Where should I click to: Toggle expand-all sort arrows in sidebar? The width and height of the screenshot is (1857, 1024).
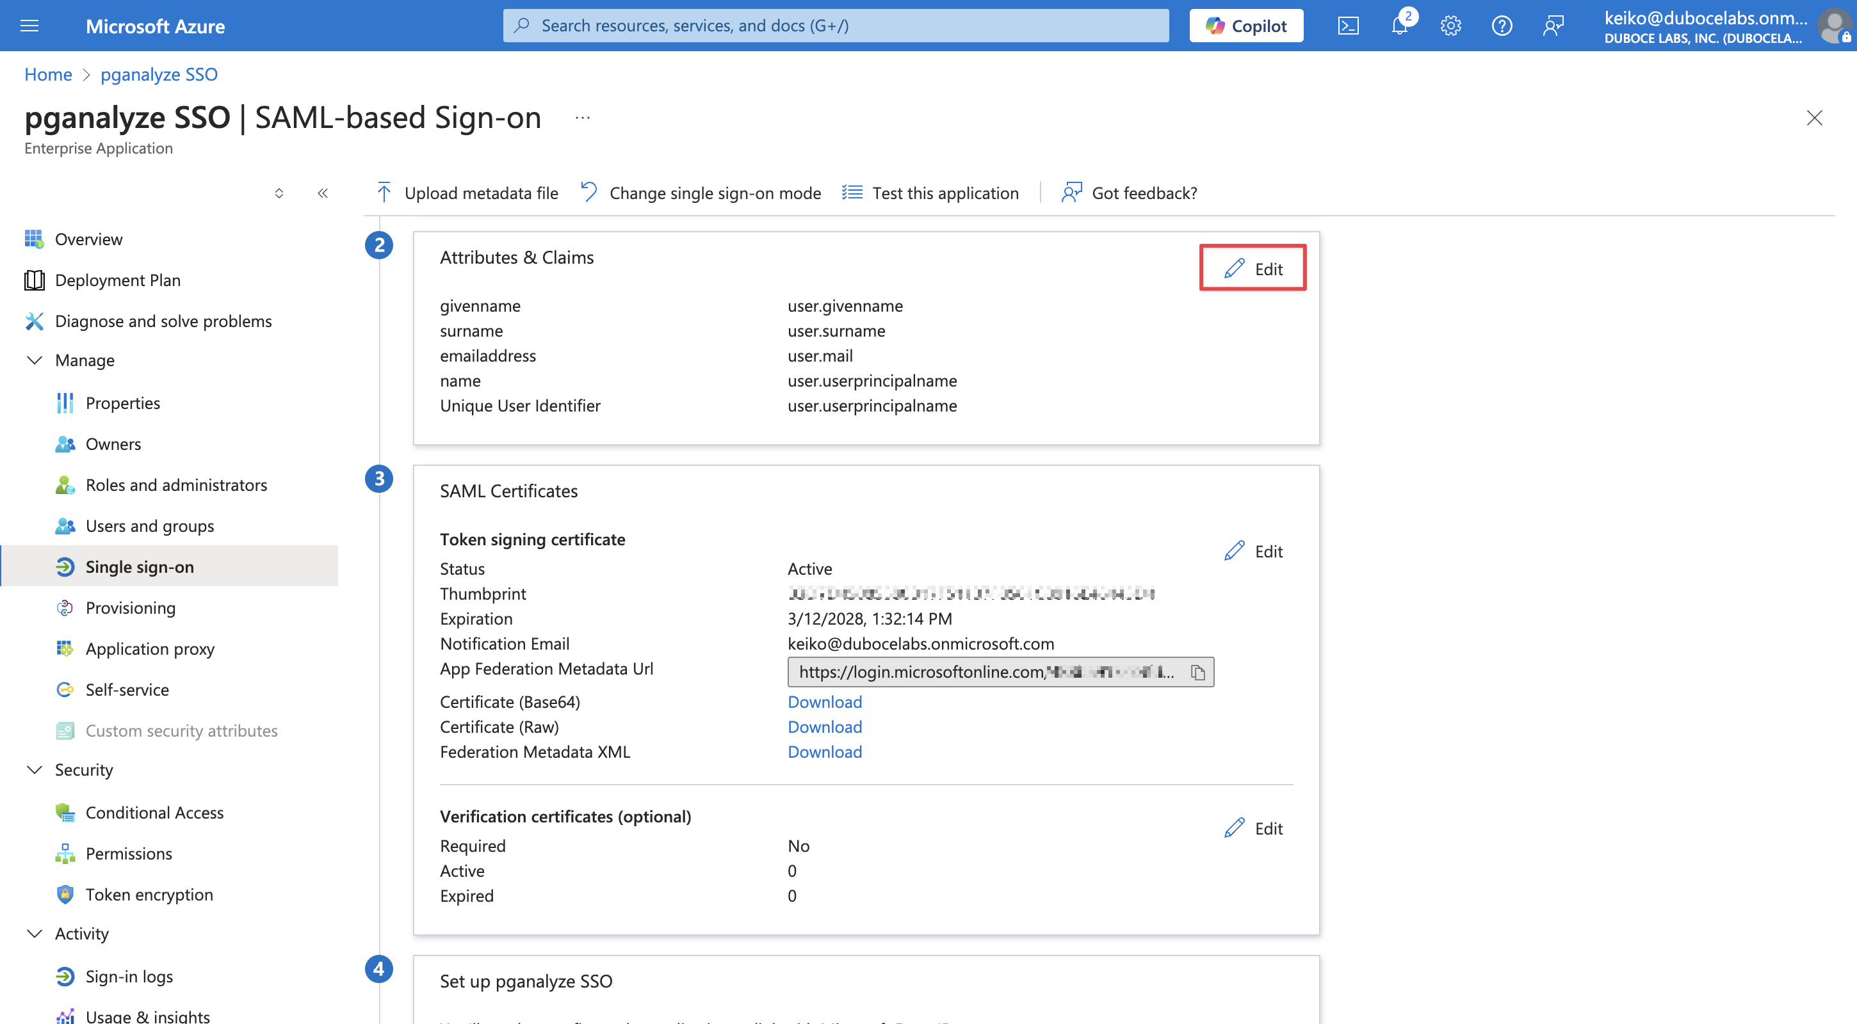(x=279, y=193)
